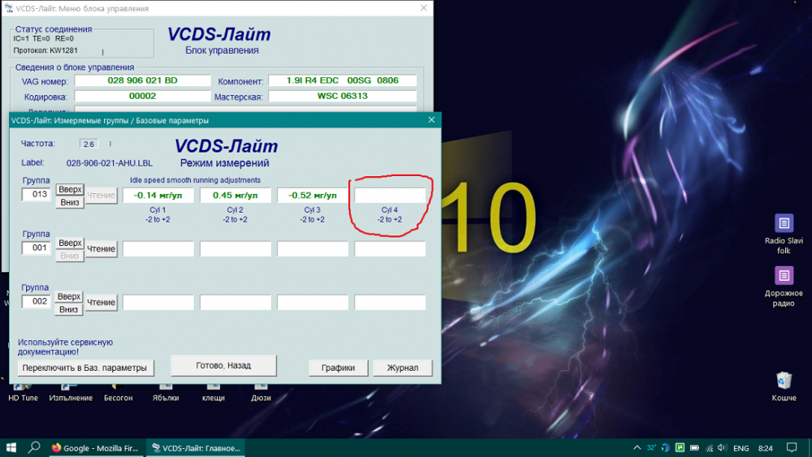Viewport: 812px width, 457px height.
Task: Open the Wi-Fi network tray icon
Action: pyautogui.click(x=709, y=448)
